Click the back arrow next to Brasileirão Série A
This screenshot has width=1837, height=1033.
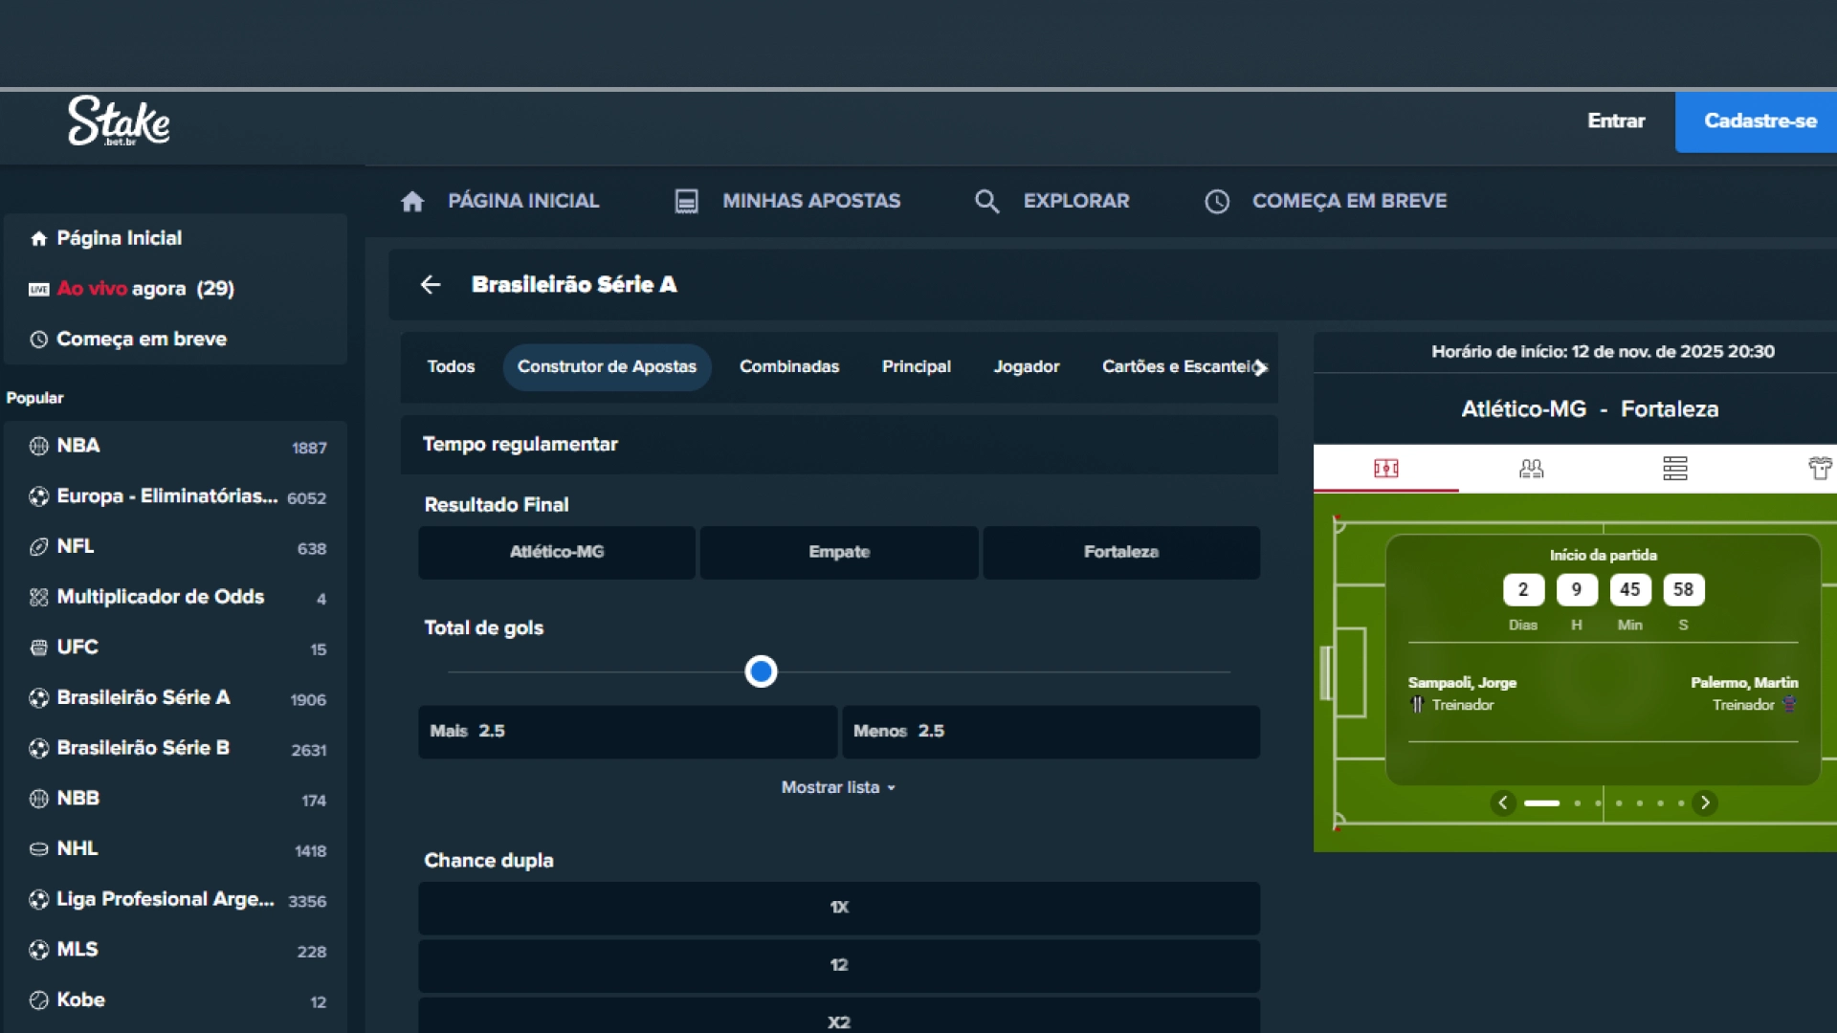pos(430,285)
